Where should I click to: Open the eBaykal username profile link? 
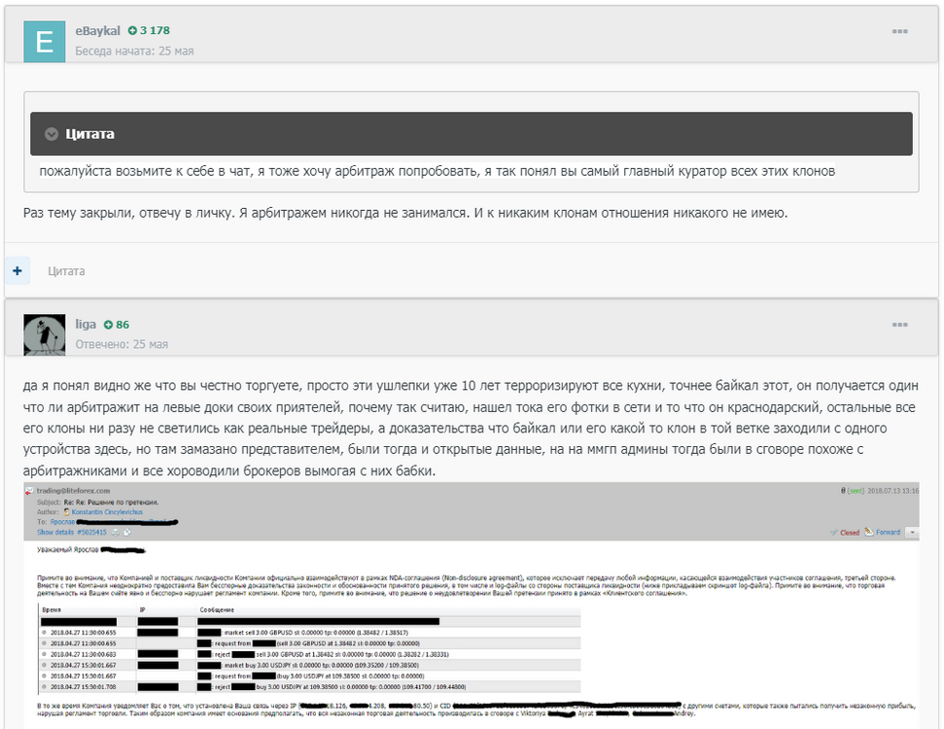tap(97, 31)
